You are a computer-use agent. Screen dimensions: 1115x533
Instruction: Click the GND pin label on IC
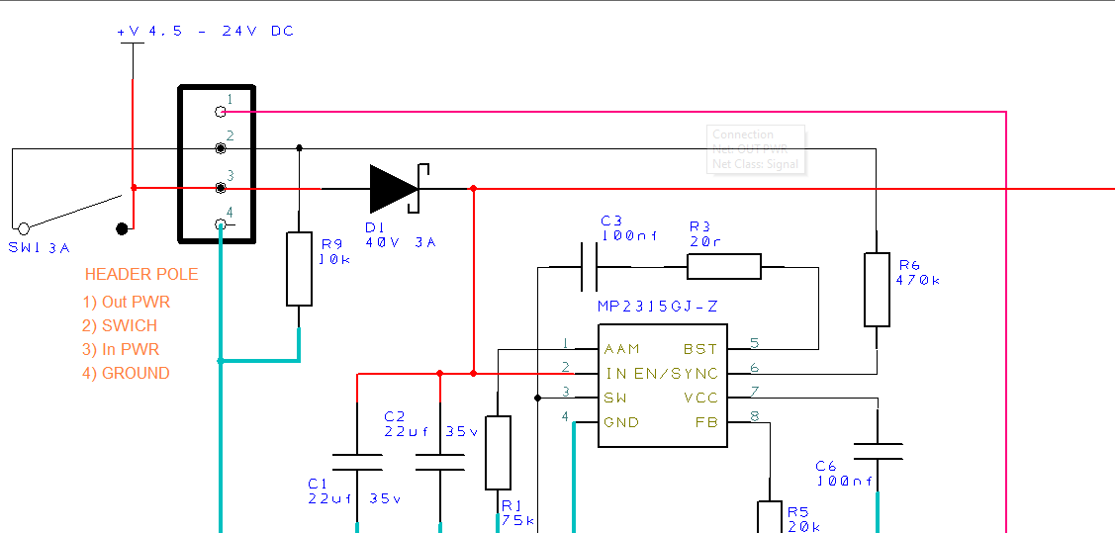(621, 422)
